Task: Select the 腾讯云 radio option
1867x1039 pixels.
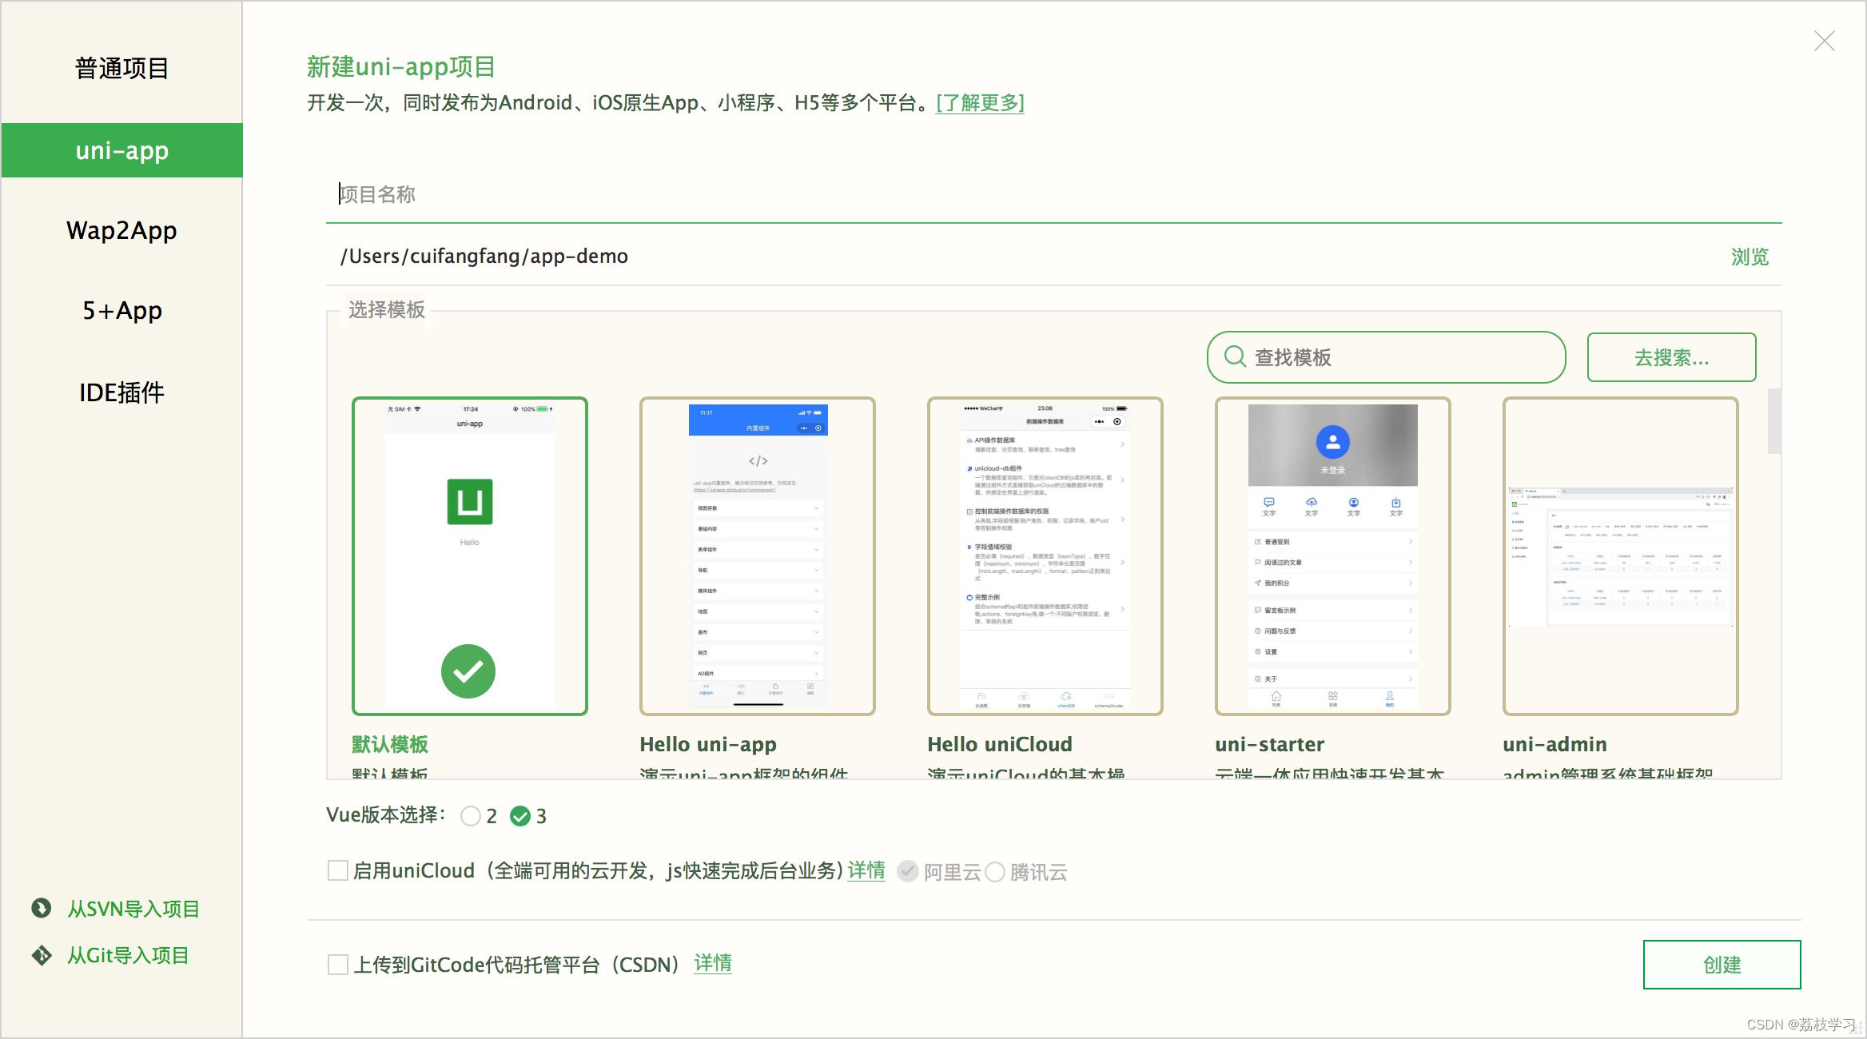Action: coord(995,872)
